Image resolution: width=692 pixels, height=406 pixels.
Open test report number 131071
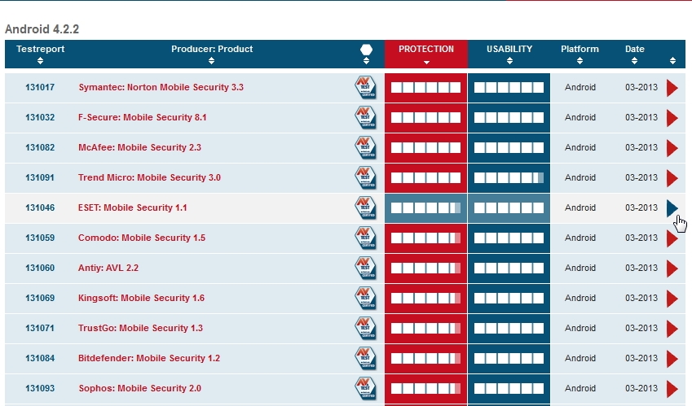(40, 328)
